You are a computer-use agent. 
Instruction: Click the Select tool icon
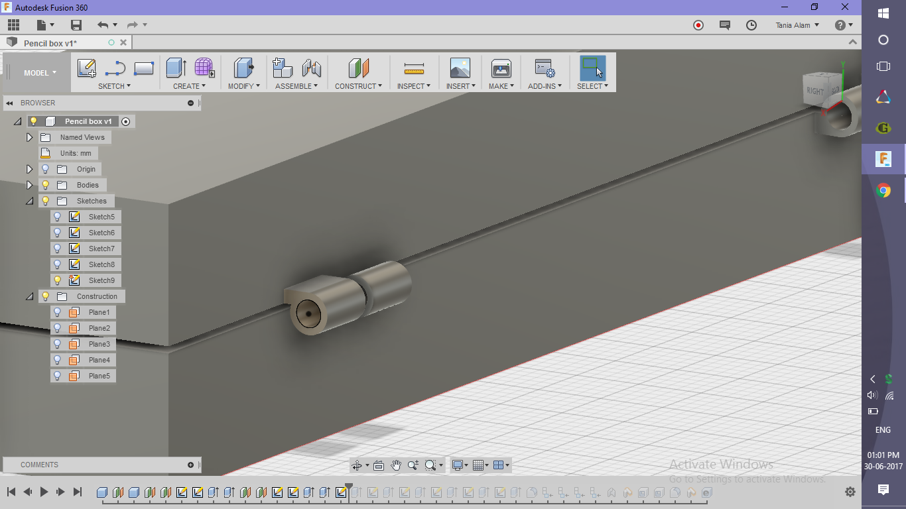point(592,68)
